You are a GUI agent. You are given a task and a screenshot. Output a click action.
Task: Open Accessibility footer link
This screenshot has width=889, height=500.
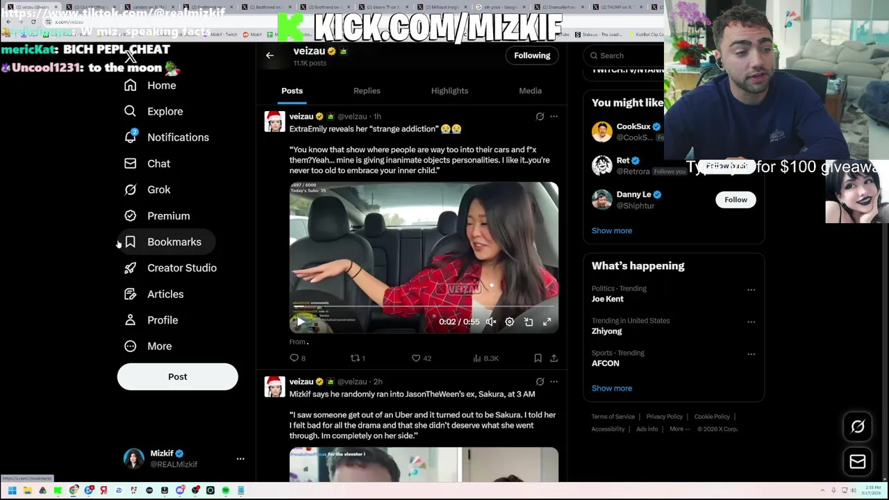[x=608, y=429]
